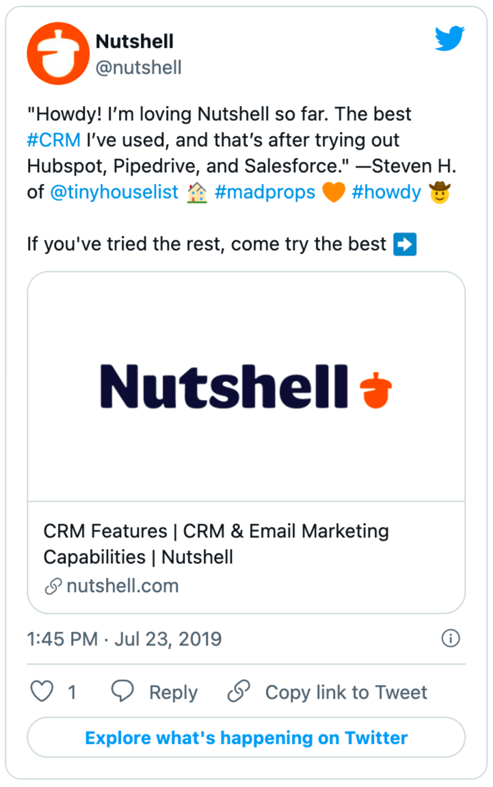The width and height of the screenshot is (493, 787).
Task: Click the reply speech bubble icon
Action: [122, 692]
